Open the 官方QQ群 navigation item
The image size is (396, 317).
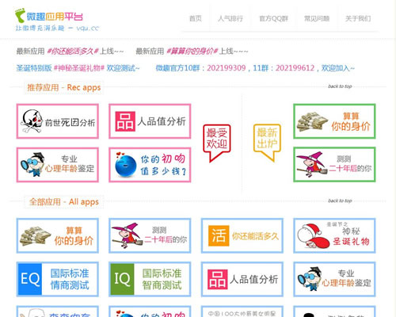(x=274, y=18)
